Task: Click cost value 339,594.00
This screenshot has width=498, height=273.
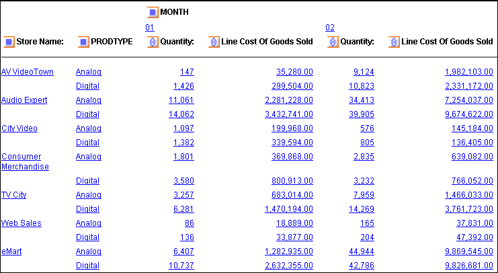Action: 292,143
